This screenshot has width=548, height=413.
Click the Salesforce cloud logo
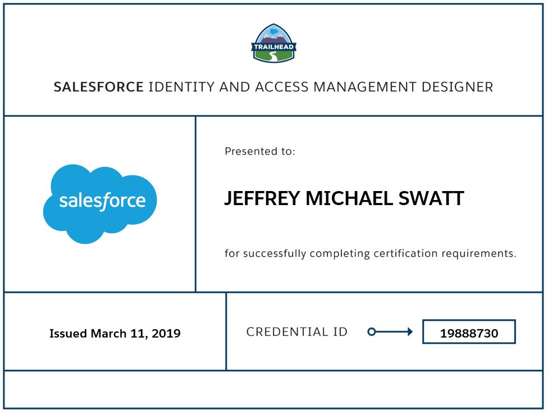click(100, 203)
